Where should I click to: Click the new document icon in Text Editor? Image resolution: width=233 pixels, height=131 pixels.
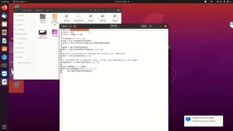75,26
